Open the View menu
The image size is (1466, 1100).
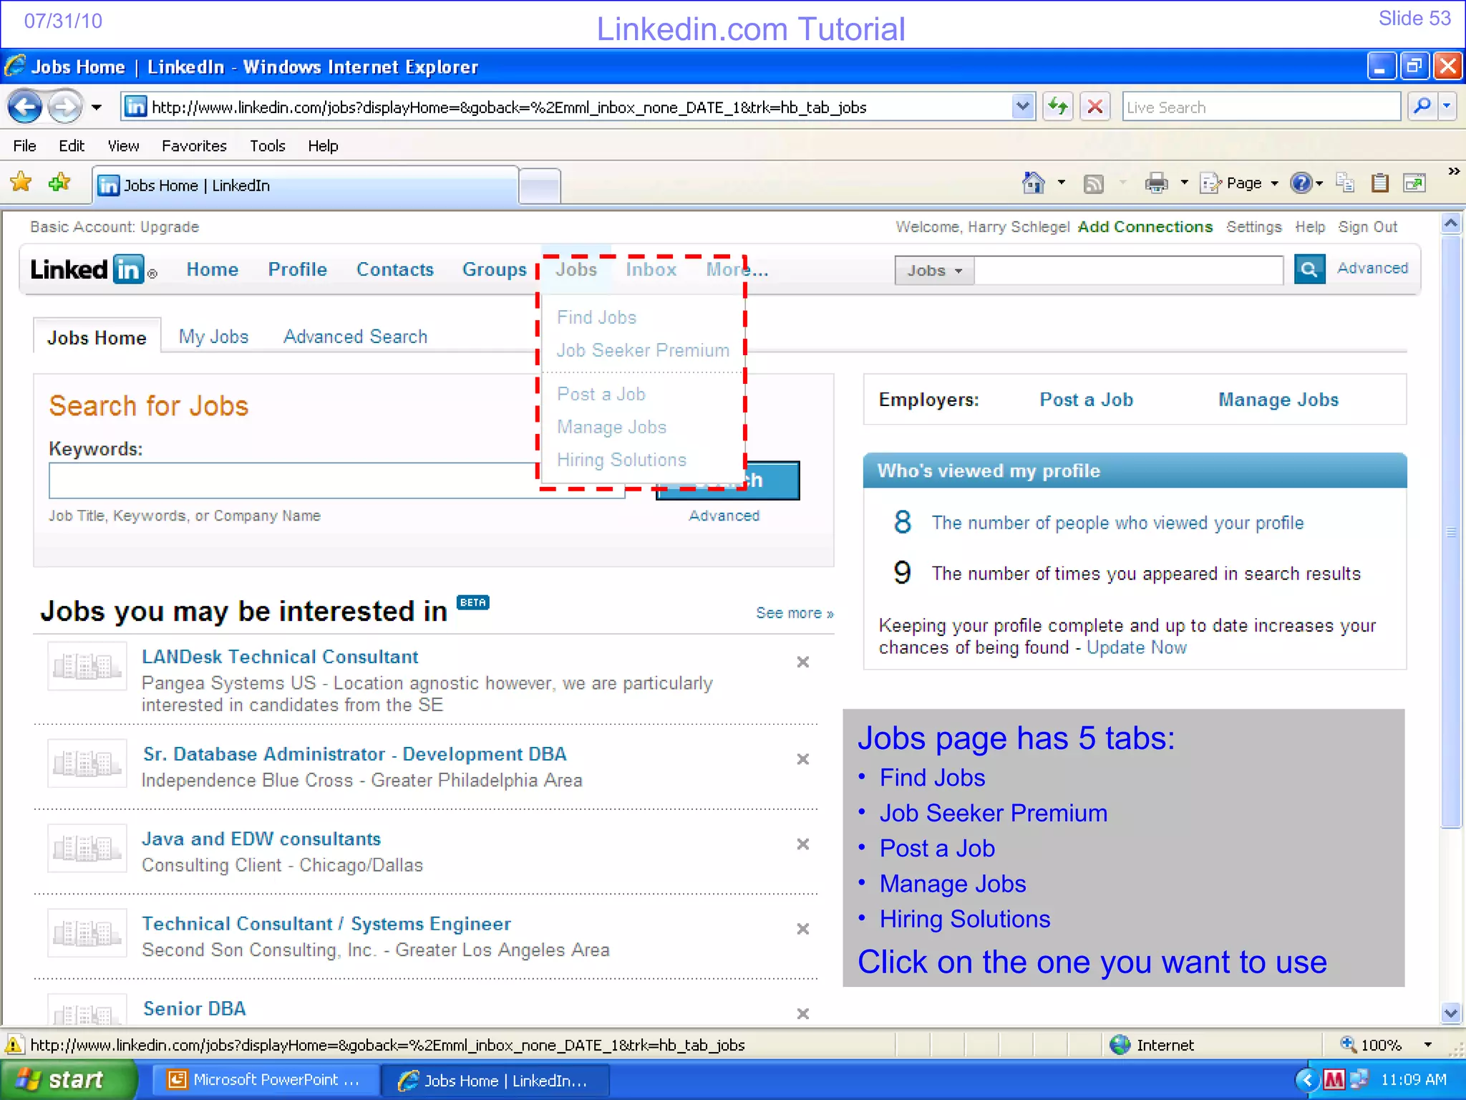point(123,146)
